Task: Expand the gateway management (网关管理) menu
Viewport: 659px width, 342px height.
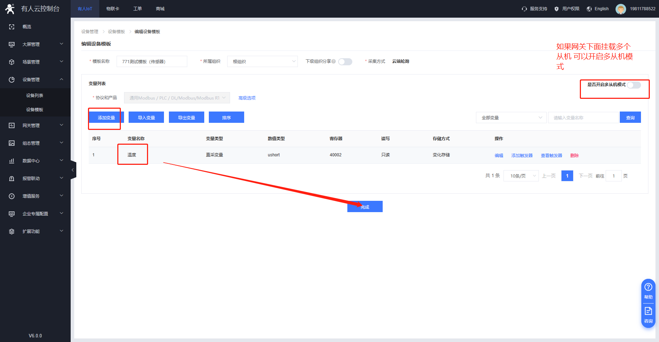Action: (x=35, y=125)
